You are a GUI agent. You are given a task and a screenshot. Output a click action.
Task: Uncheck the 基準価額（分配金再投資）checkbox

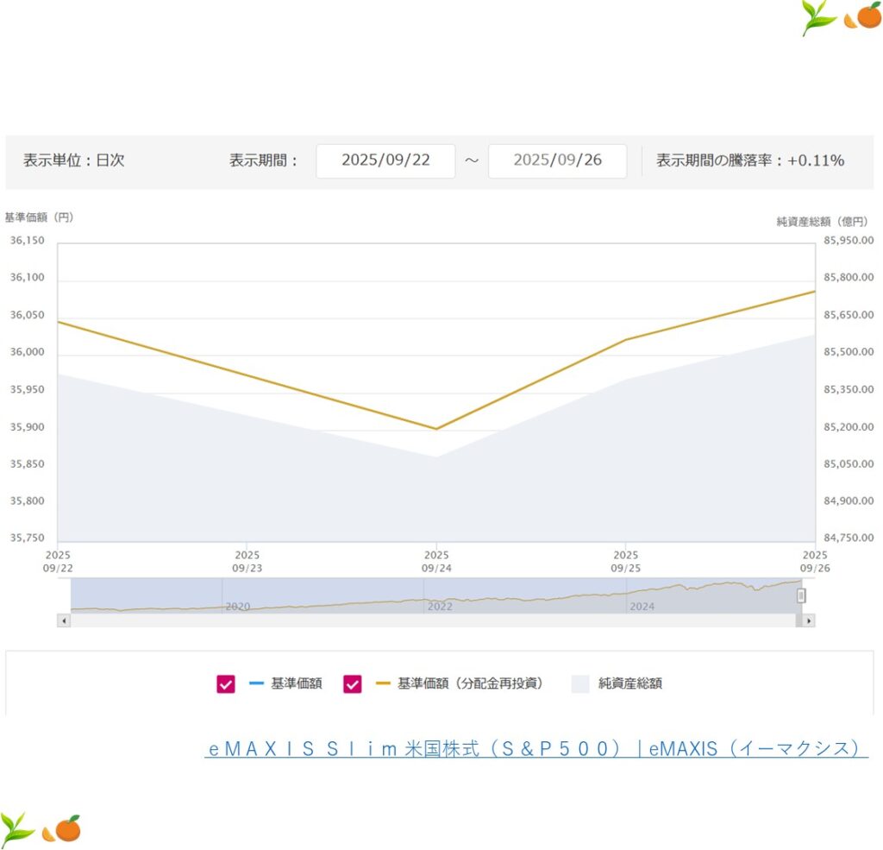tap(353, 684)
